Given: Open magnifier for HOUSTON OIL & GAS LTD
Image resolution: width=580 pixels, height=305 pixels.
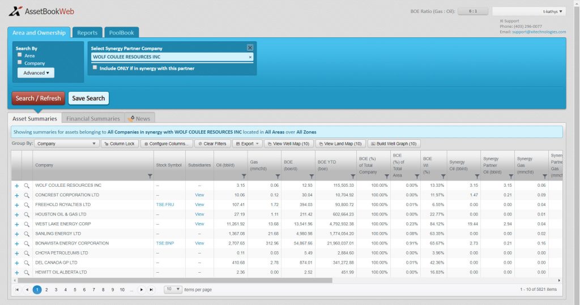Looking at the screenshot, I should (27, 214).
